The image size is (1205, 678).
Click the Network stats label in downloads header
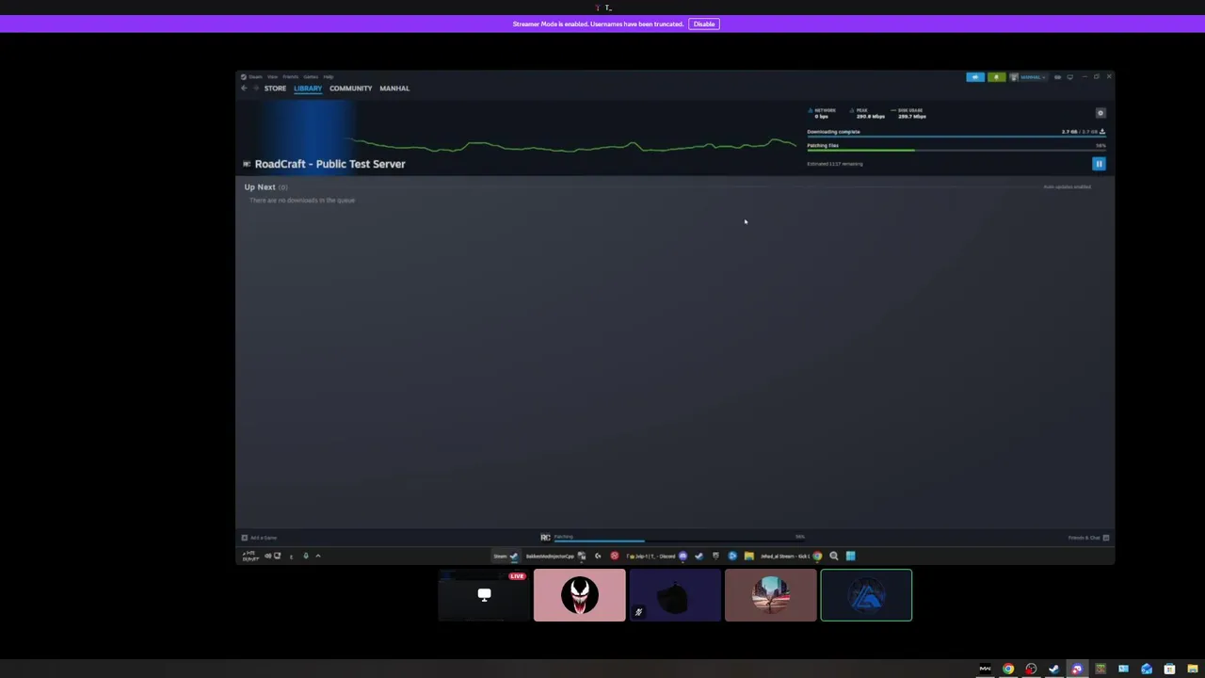(825, 110)
